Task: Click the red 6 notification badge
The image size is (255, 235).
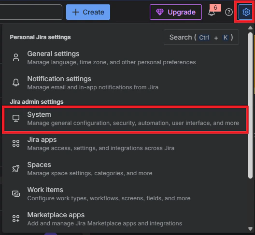Action: tap(215, 8)
